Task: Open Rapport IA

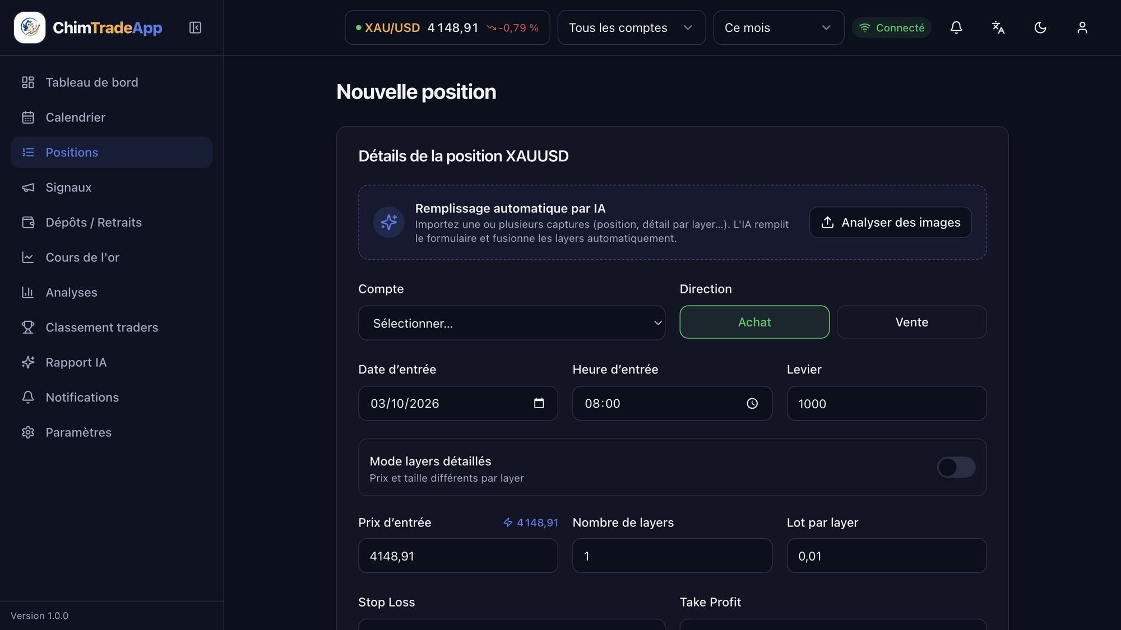Action: tap(112, 362)
